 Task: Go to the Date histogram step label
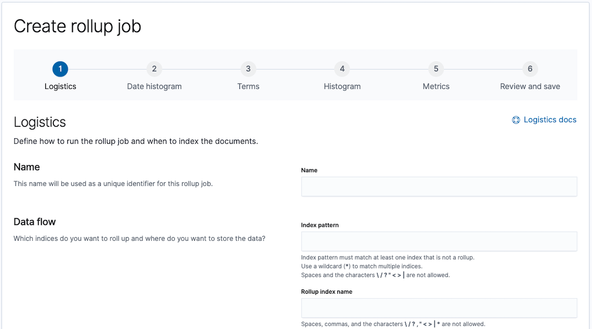click(154, 86)
